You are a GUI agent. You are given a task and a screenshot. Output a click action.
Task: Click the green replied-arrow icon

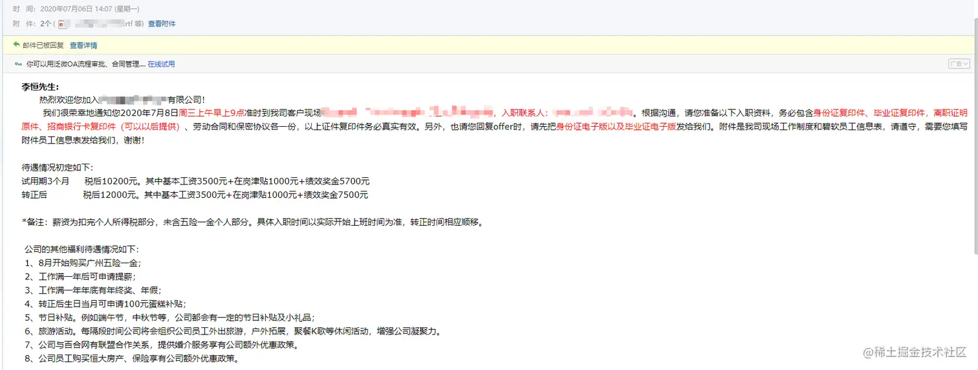(16, 45)
